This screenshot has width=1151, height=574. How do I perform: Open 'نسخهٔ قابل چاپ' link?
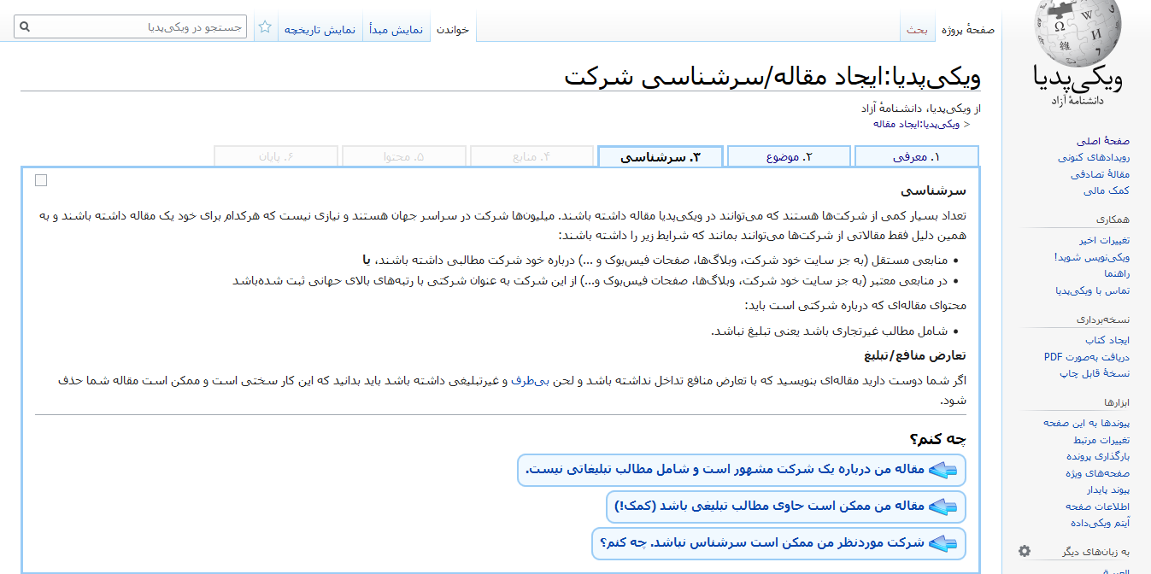pyautogui.click(x=1095, y=373)
